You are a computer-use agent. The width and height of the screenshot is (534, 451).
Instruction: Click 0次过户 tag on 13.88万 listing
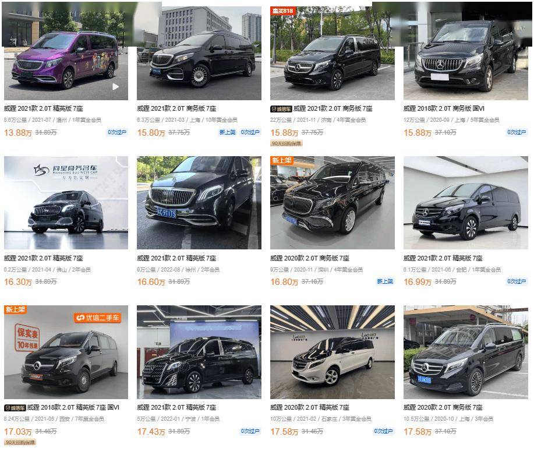[117, 132]
